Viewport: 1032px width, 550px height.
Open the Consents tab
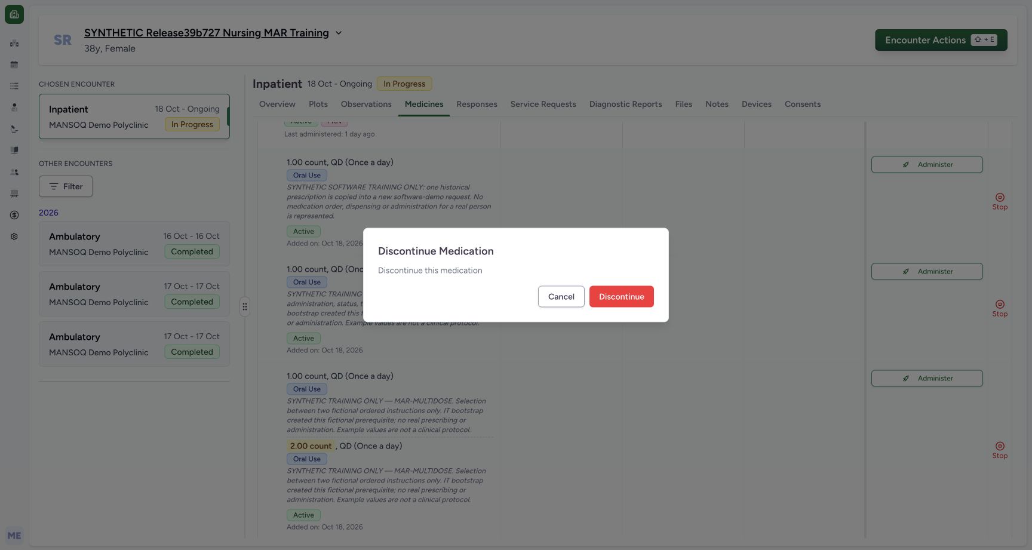coord(803,104)
